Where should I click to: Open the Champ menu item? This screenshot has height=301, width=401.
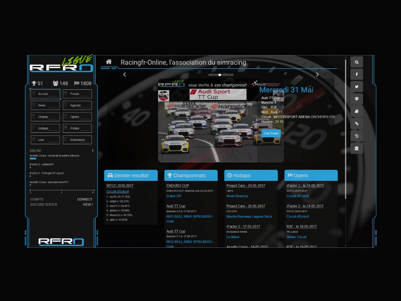point(45,117)
